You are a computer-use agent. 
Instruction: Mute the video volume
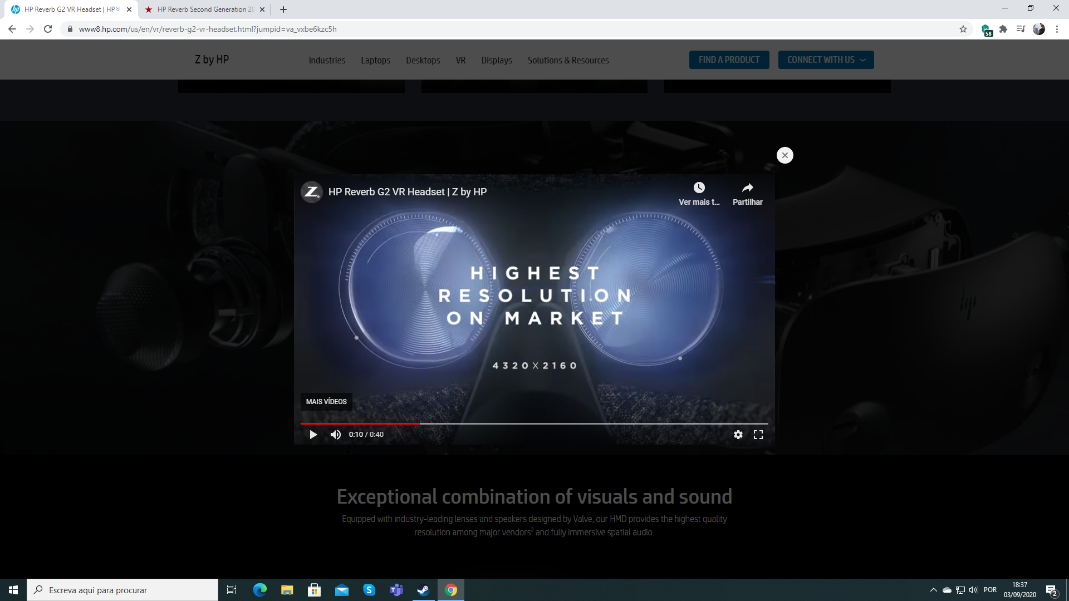(336, 435)
